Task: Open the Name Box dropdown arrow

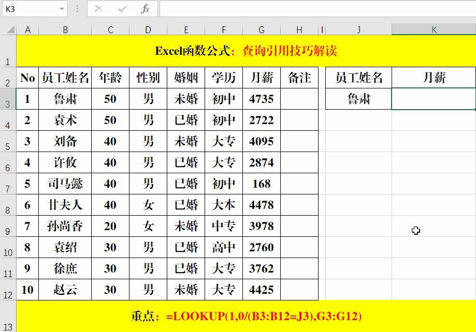Action: click(x=62, y=9)
